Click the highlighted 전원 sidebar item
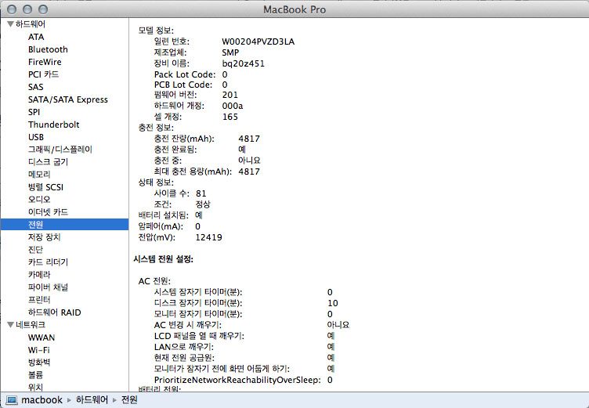589x408 pixels. [x=64, y=224]
